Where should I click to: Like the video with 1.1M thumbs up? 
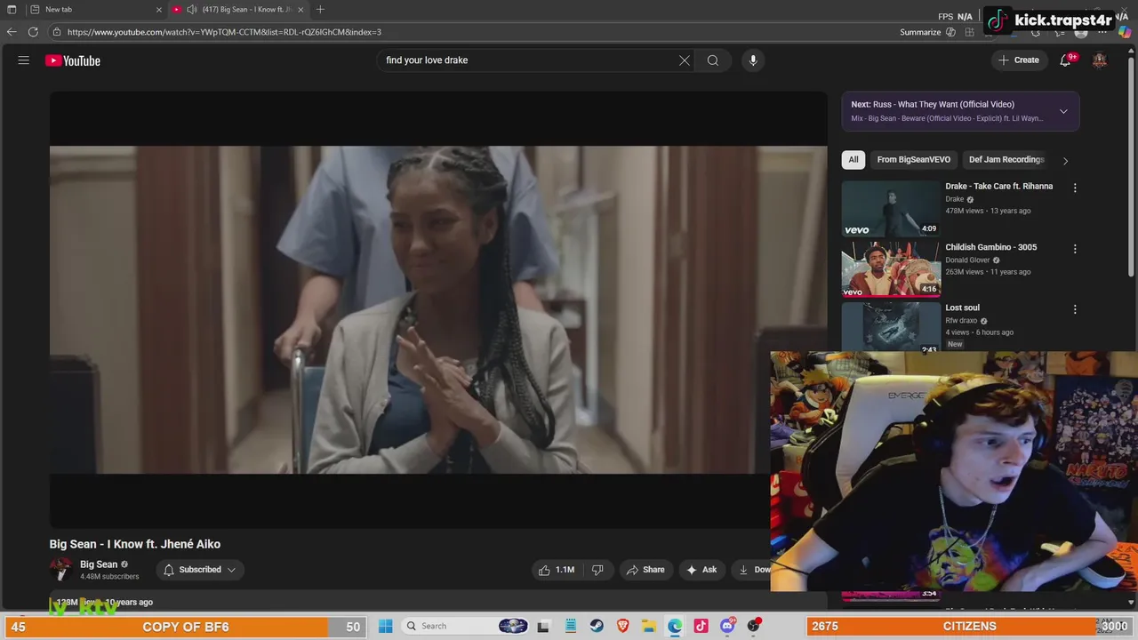pos(557,570)
